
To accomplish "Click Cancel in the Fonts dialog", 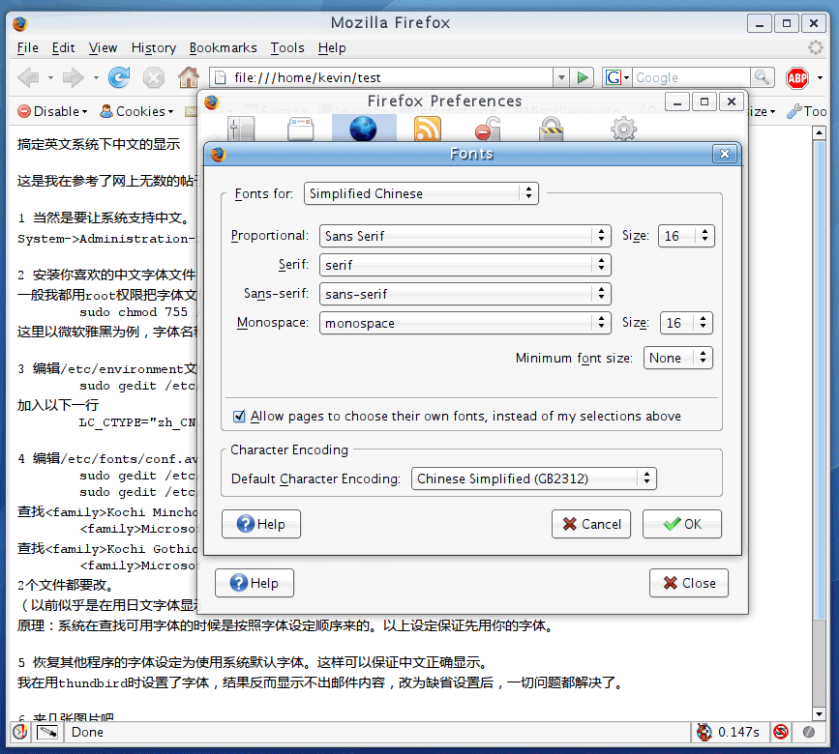I will coord(590,524).
